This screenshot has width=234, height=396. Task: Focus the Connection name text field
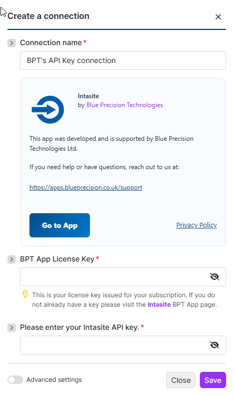click(x=123, y=60)
